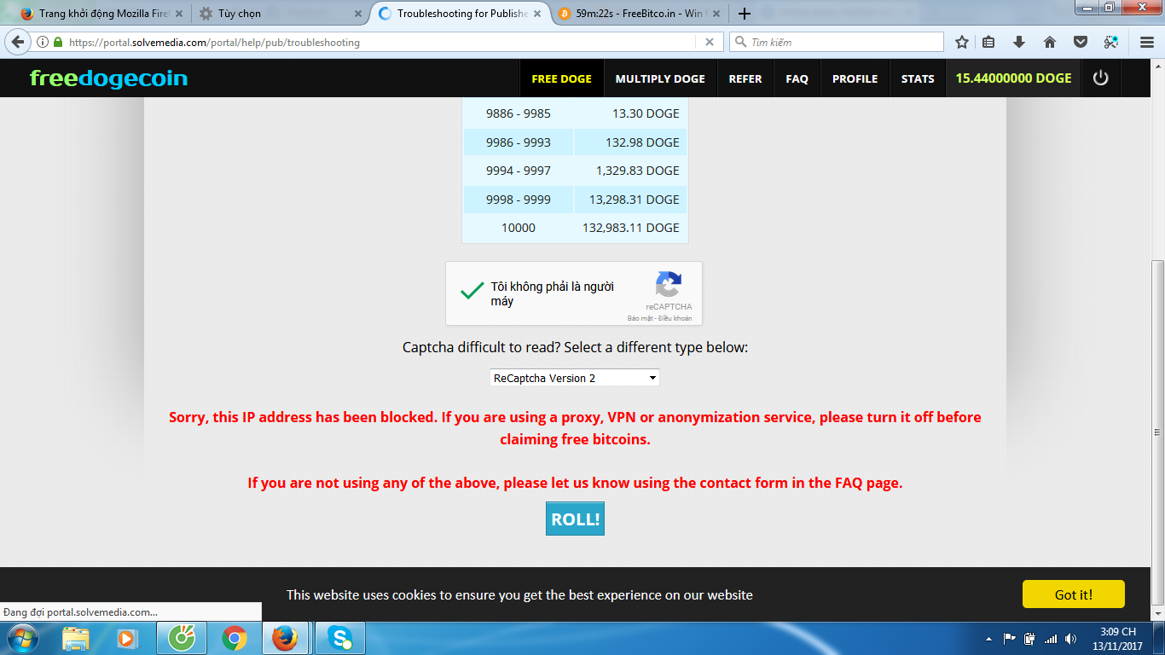The image size is (1165, 655).
Task: Click the screenshot scissors extension icon
Action: pyautogui.click(x=1110, y=42)
